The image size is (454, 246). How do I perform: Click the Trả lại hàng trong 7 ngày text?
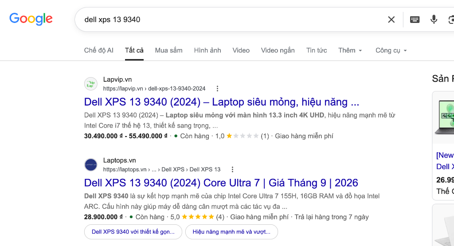click(332, 217)
